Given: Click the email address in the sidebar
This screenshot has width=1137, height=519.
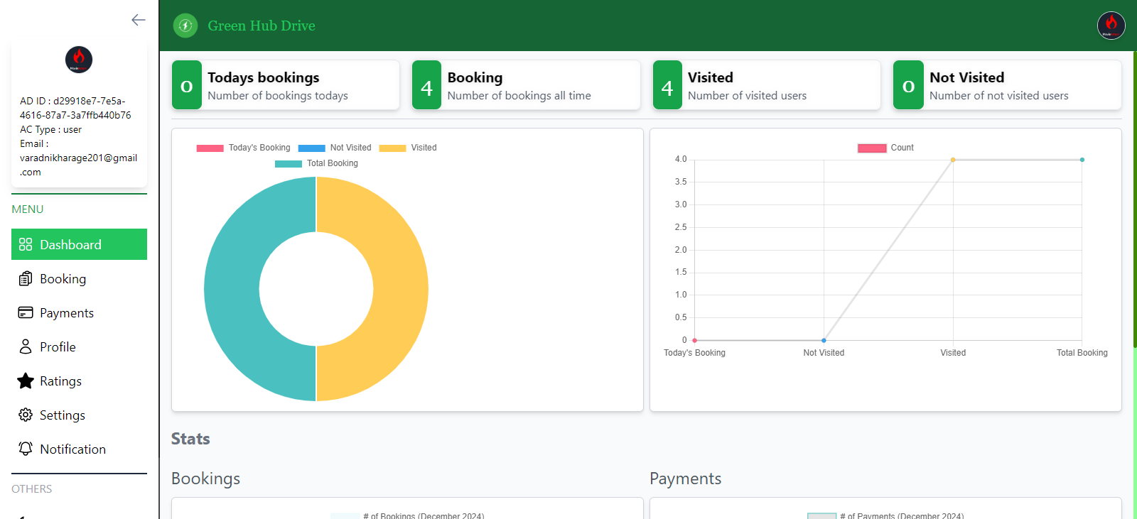Looking at the screenshot, I should (x=78, y=165).
